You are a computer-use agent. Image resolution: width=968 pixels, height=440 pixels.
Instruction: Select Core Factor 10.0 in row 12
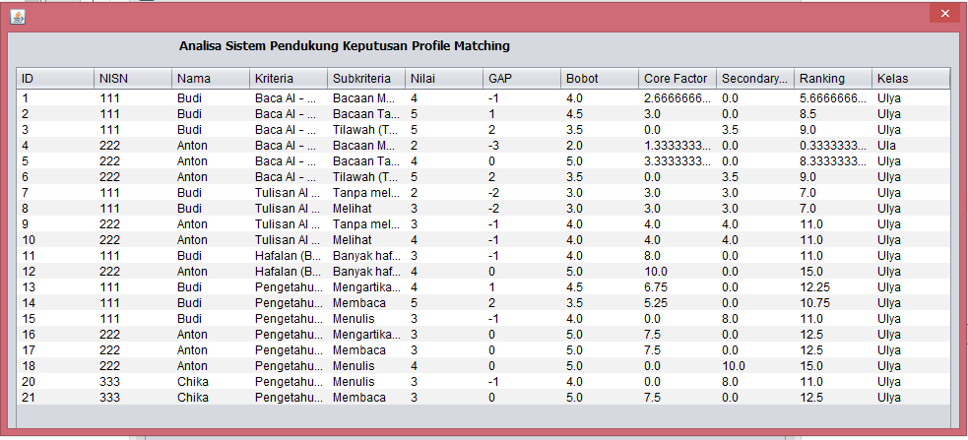pyautogui.click(x=678, y=272)
